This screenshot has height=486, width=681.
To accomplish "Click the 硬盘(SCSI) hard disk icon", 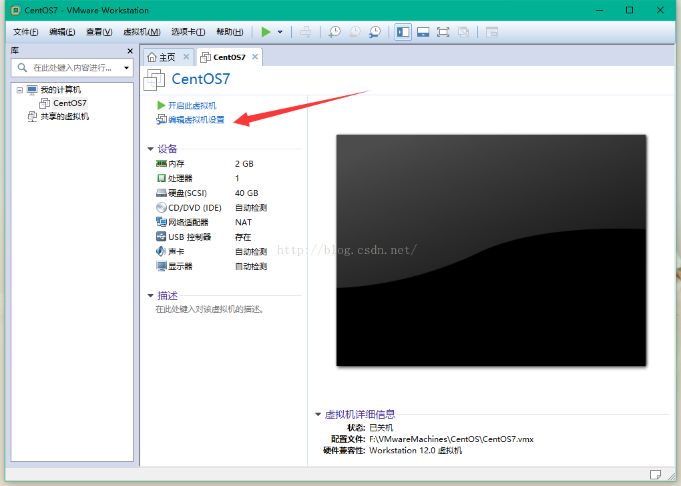I will [x=161, y=193].
